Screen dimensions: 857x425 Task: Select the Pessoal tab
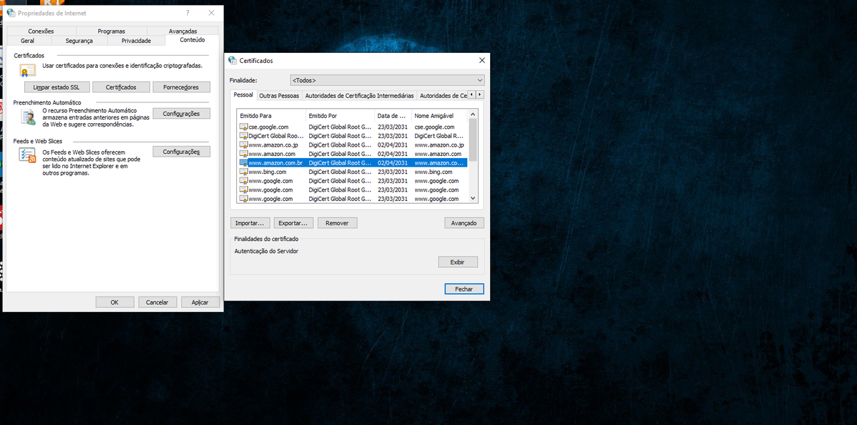click(x=244, y=95)
